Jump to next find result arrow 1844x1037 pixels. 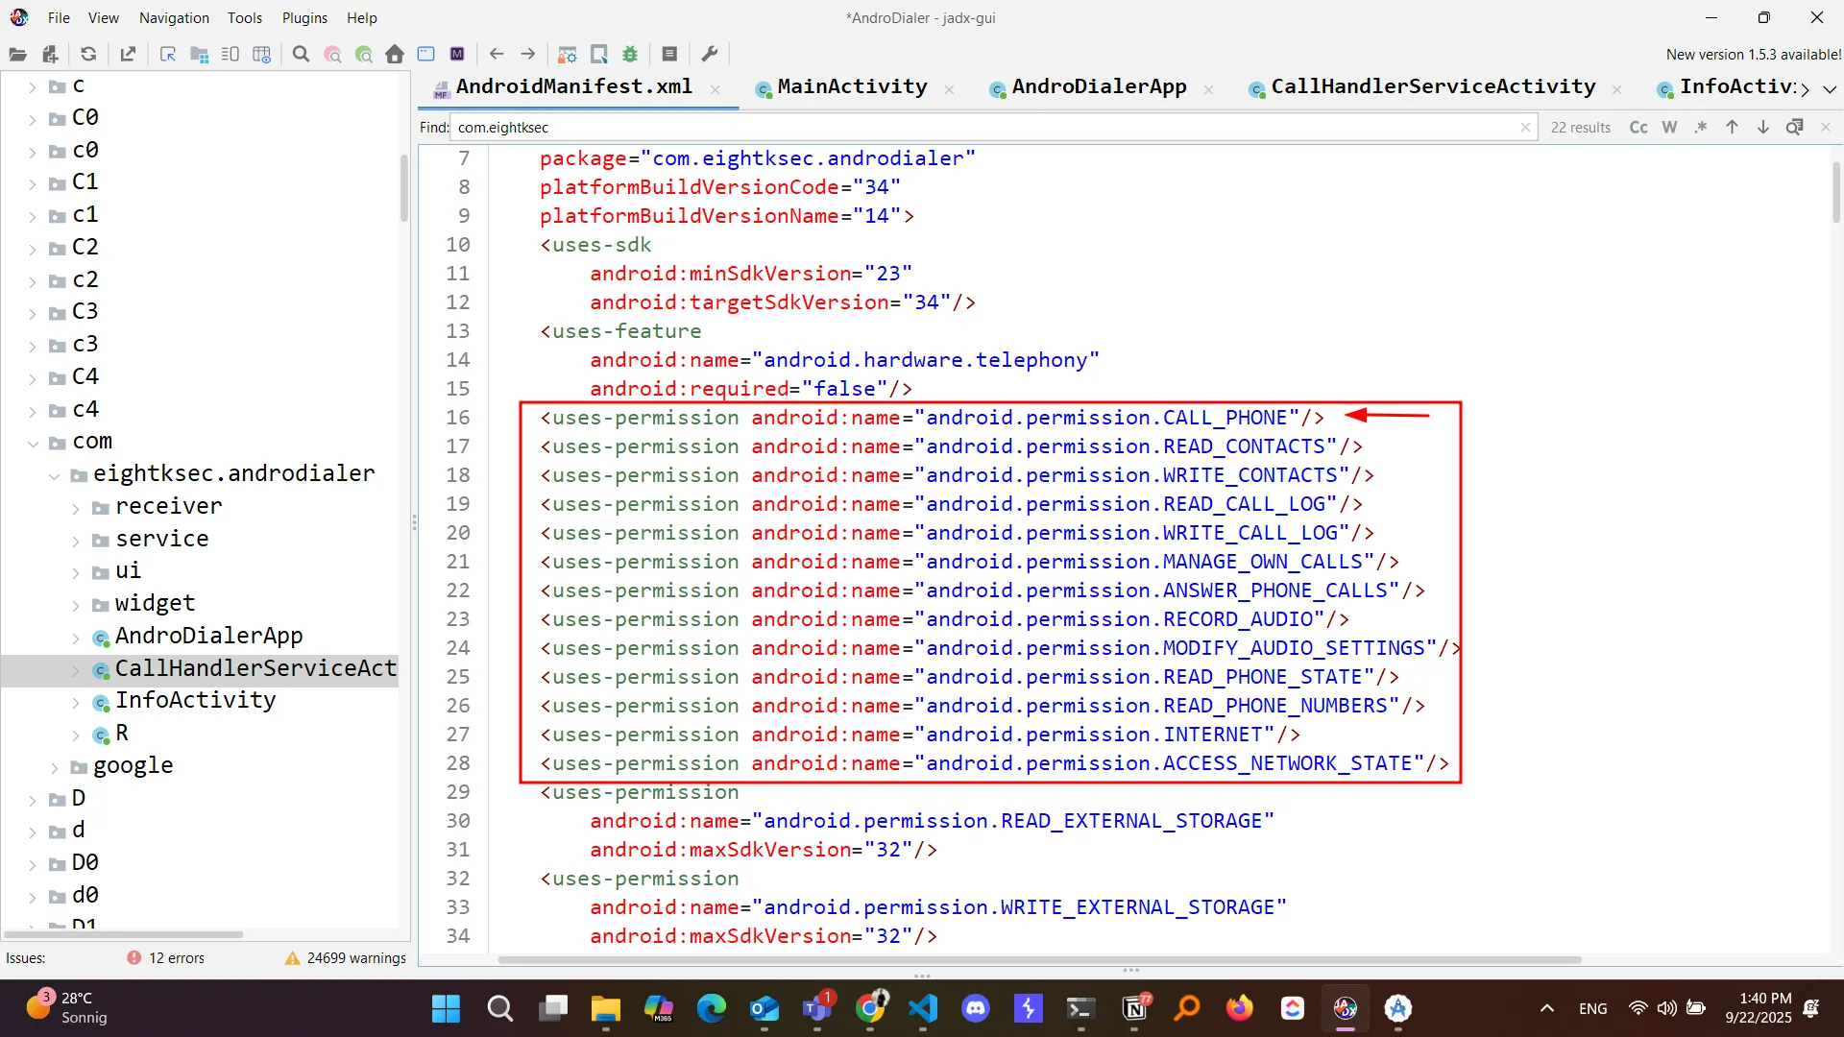1763,128
